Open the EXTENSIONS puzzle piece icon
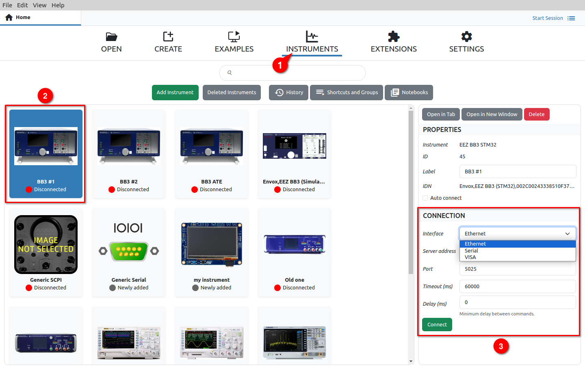The width and height of the screenshot is (585, 369). click(x=394, y=37)
